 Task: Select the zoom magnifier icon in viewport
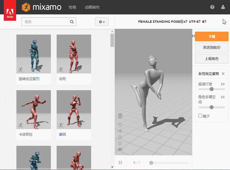[x=120, y=137]
